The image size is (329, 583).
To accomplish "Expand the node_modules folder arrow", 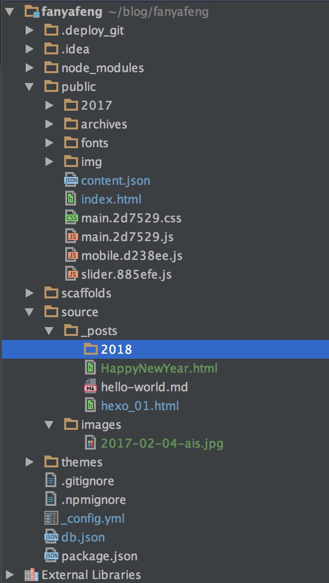I will (30, 68).
